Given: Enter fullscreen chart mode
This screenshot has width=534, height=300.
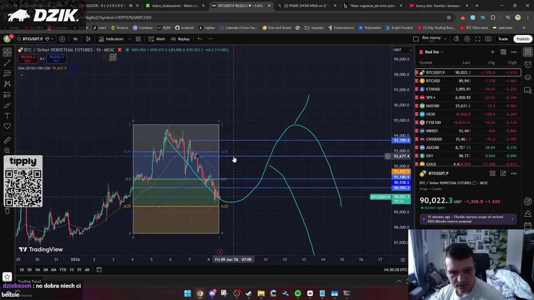Looking at the screenshot, I should pos(478,39).
